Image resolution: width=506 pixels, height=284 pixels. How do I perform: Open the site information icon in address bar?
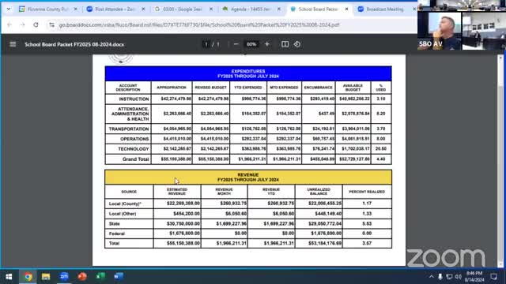tap(51, 24)
